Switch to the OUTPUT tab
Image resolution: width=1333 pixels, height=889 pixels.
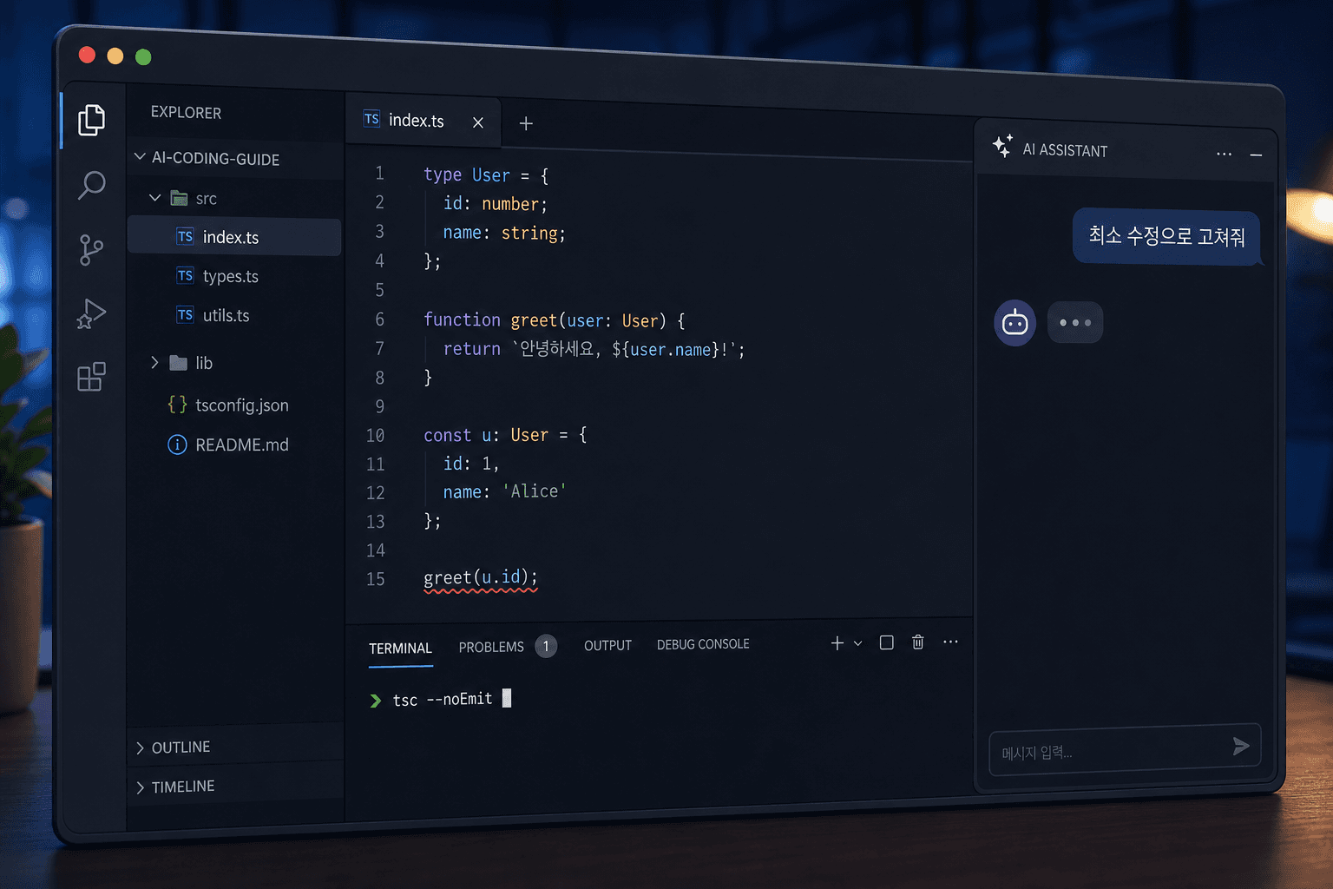(x=607, y=645)
